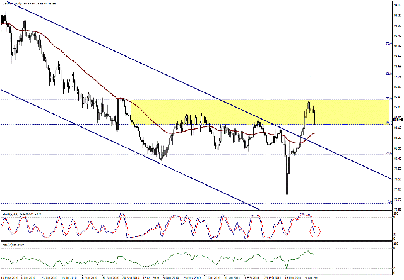Click the dotted horizontal line at the 61.8 level
Viewport: 404px width, 280px height.
(x=189, y=76)
